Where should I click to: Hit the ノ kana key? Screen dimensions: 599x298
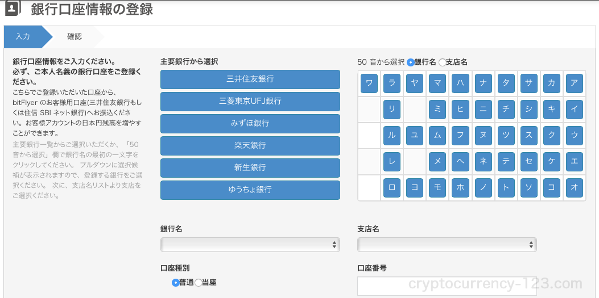pos(484,188)
